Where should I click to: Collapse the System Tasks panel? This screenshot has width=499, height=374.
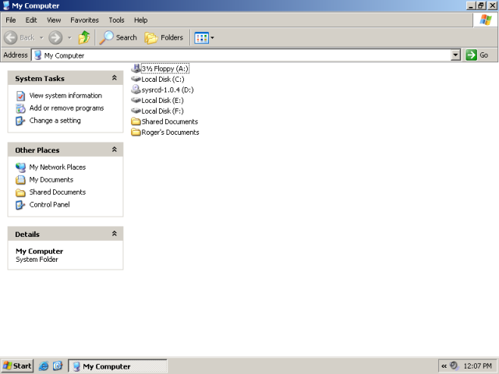pyautogui.click(x=115, y=78)
